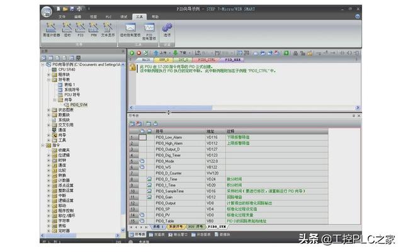Open the 编辑 ribbon tab
The image size is (403, 252).
[77, 17]
